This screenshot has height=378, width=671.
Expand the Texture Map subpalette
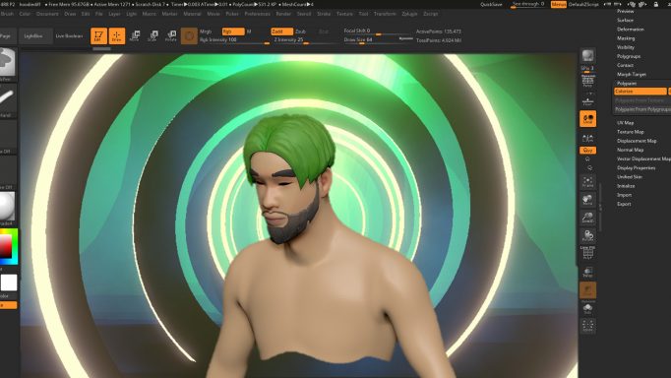(631, 132)
